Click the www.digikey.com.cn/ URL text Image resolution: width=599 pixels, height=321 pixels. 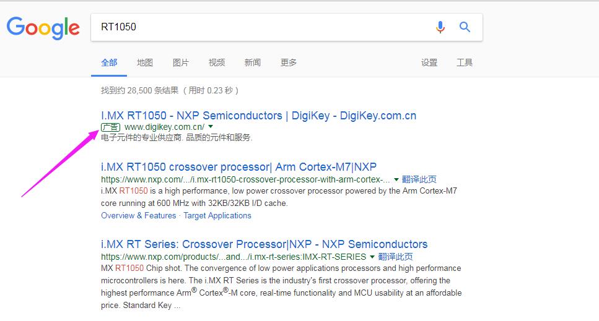[164, 127]
